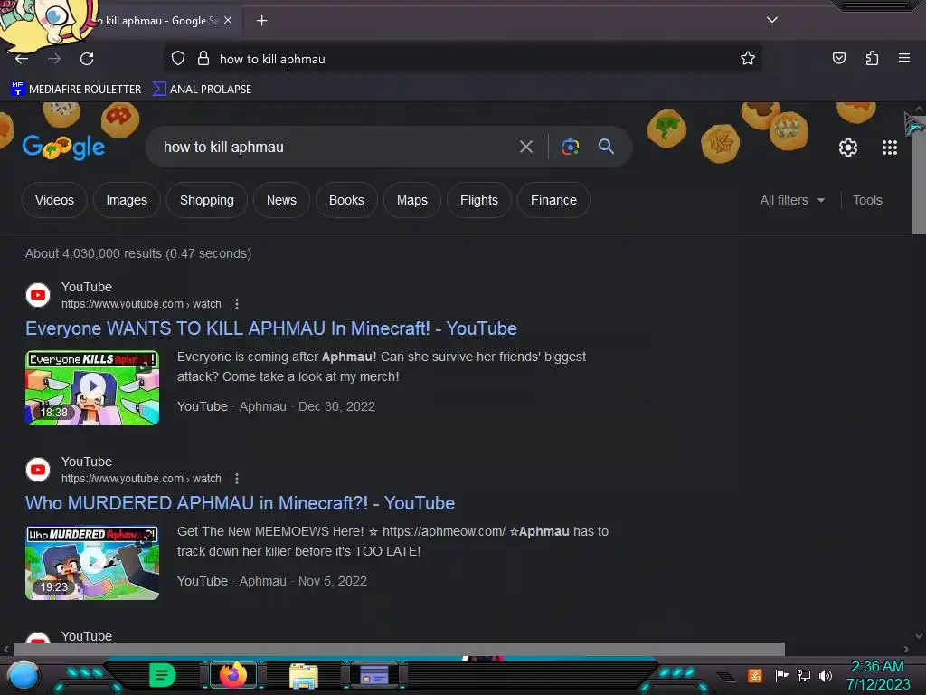926x695 pixels.
Task: Click the magnifying glass search button
Action: (x=606, y=146)
